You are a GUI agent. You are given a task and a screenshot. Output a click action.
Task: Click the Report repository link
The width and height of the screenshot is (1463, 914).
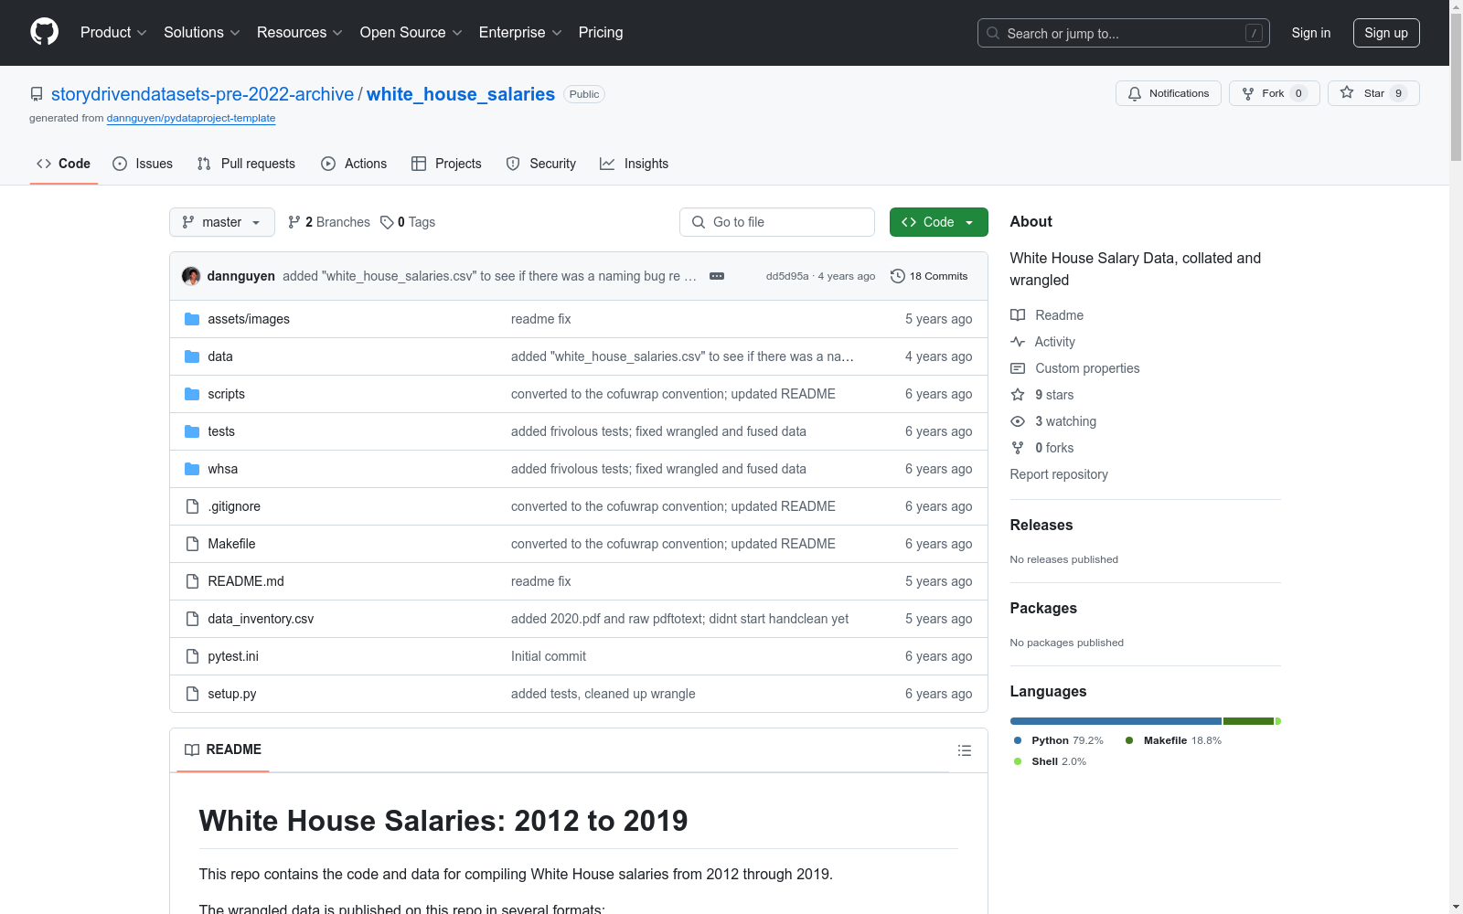tap(1059, 474)
